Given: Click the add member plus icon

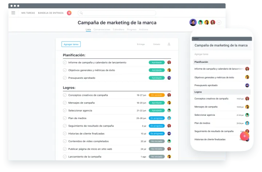Looking at the screenshot, I should pos(219,22).
